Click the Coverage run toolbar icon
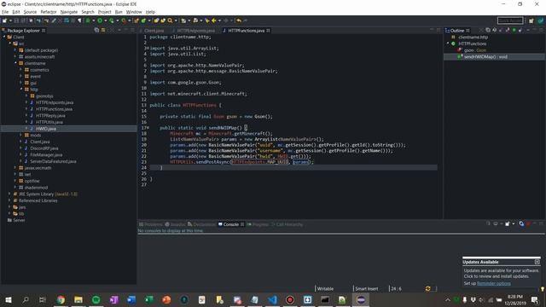Image resolution: width=546 pixels, height=307 pixels. click(112, 20)
